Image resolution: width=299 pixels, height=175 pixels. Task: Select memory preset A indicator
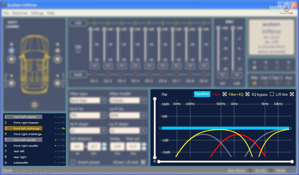pyautogui.click(x=254, y=67)
